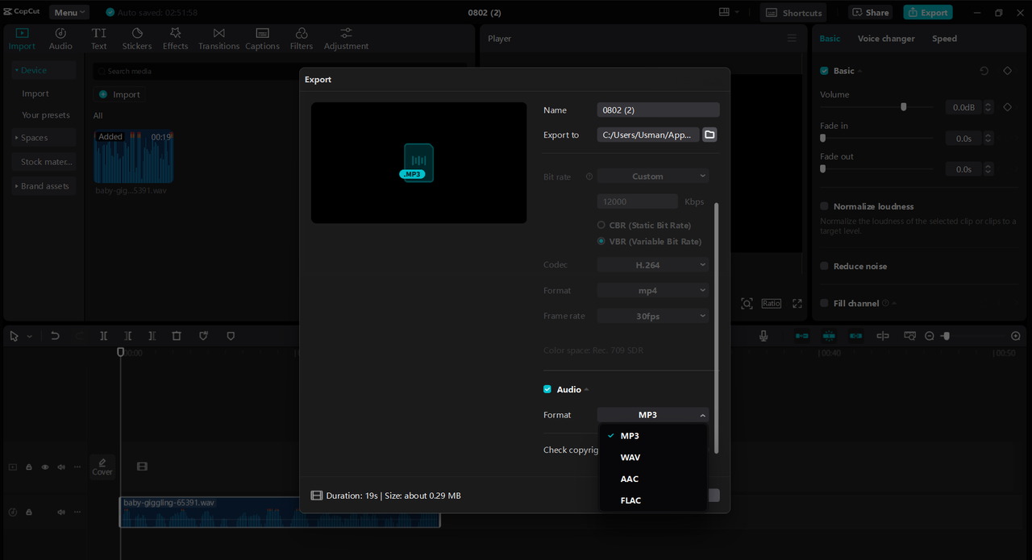
Task: Open the Adjustment panel
Action: tap(346, 38)
